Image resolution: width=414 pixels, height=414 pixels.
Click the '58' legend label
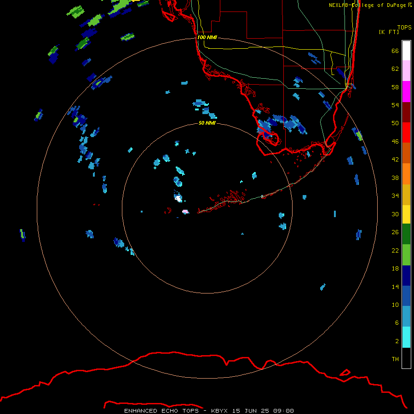pos(395,87)
